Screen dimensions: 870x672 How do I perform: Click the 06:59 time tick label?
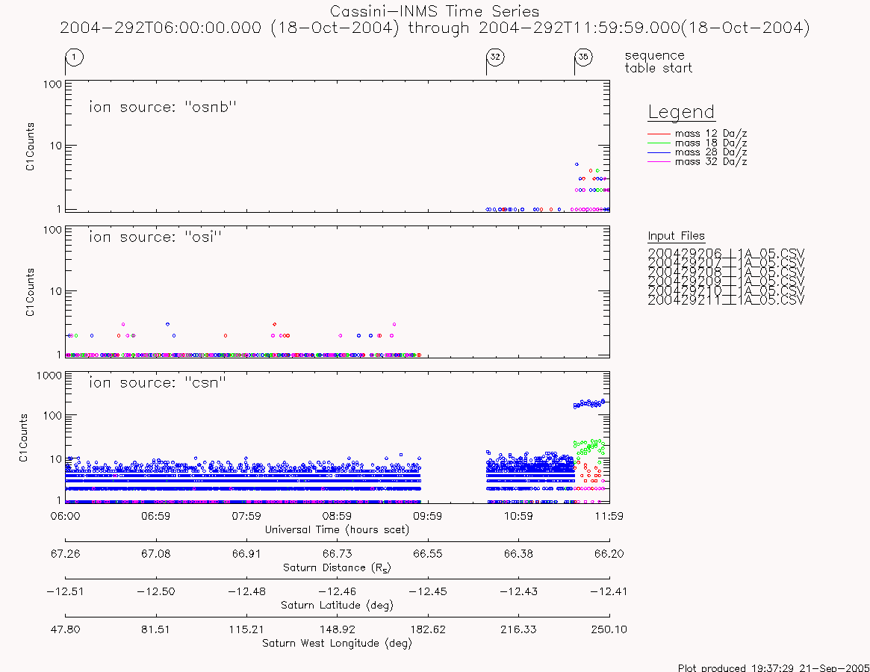click(x=156, y=516)
